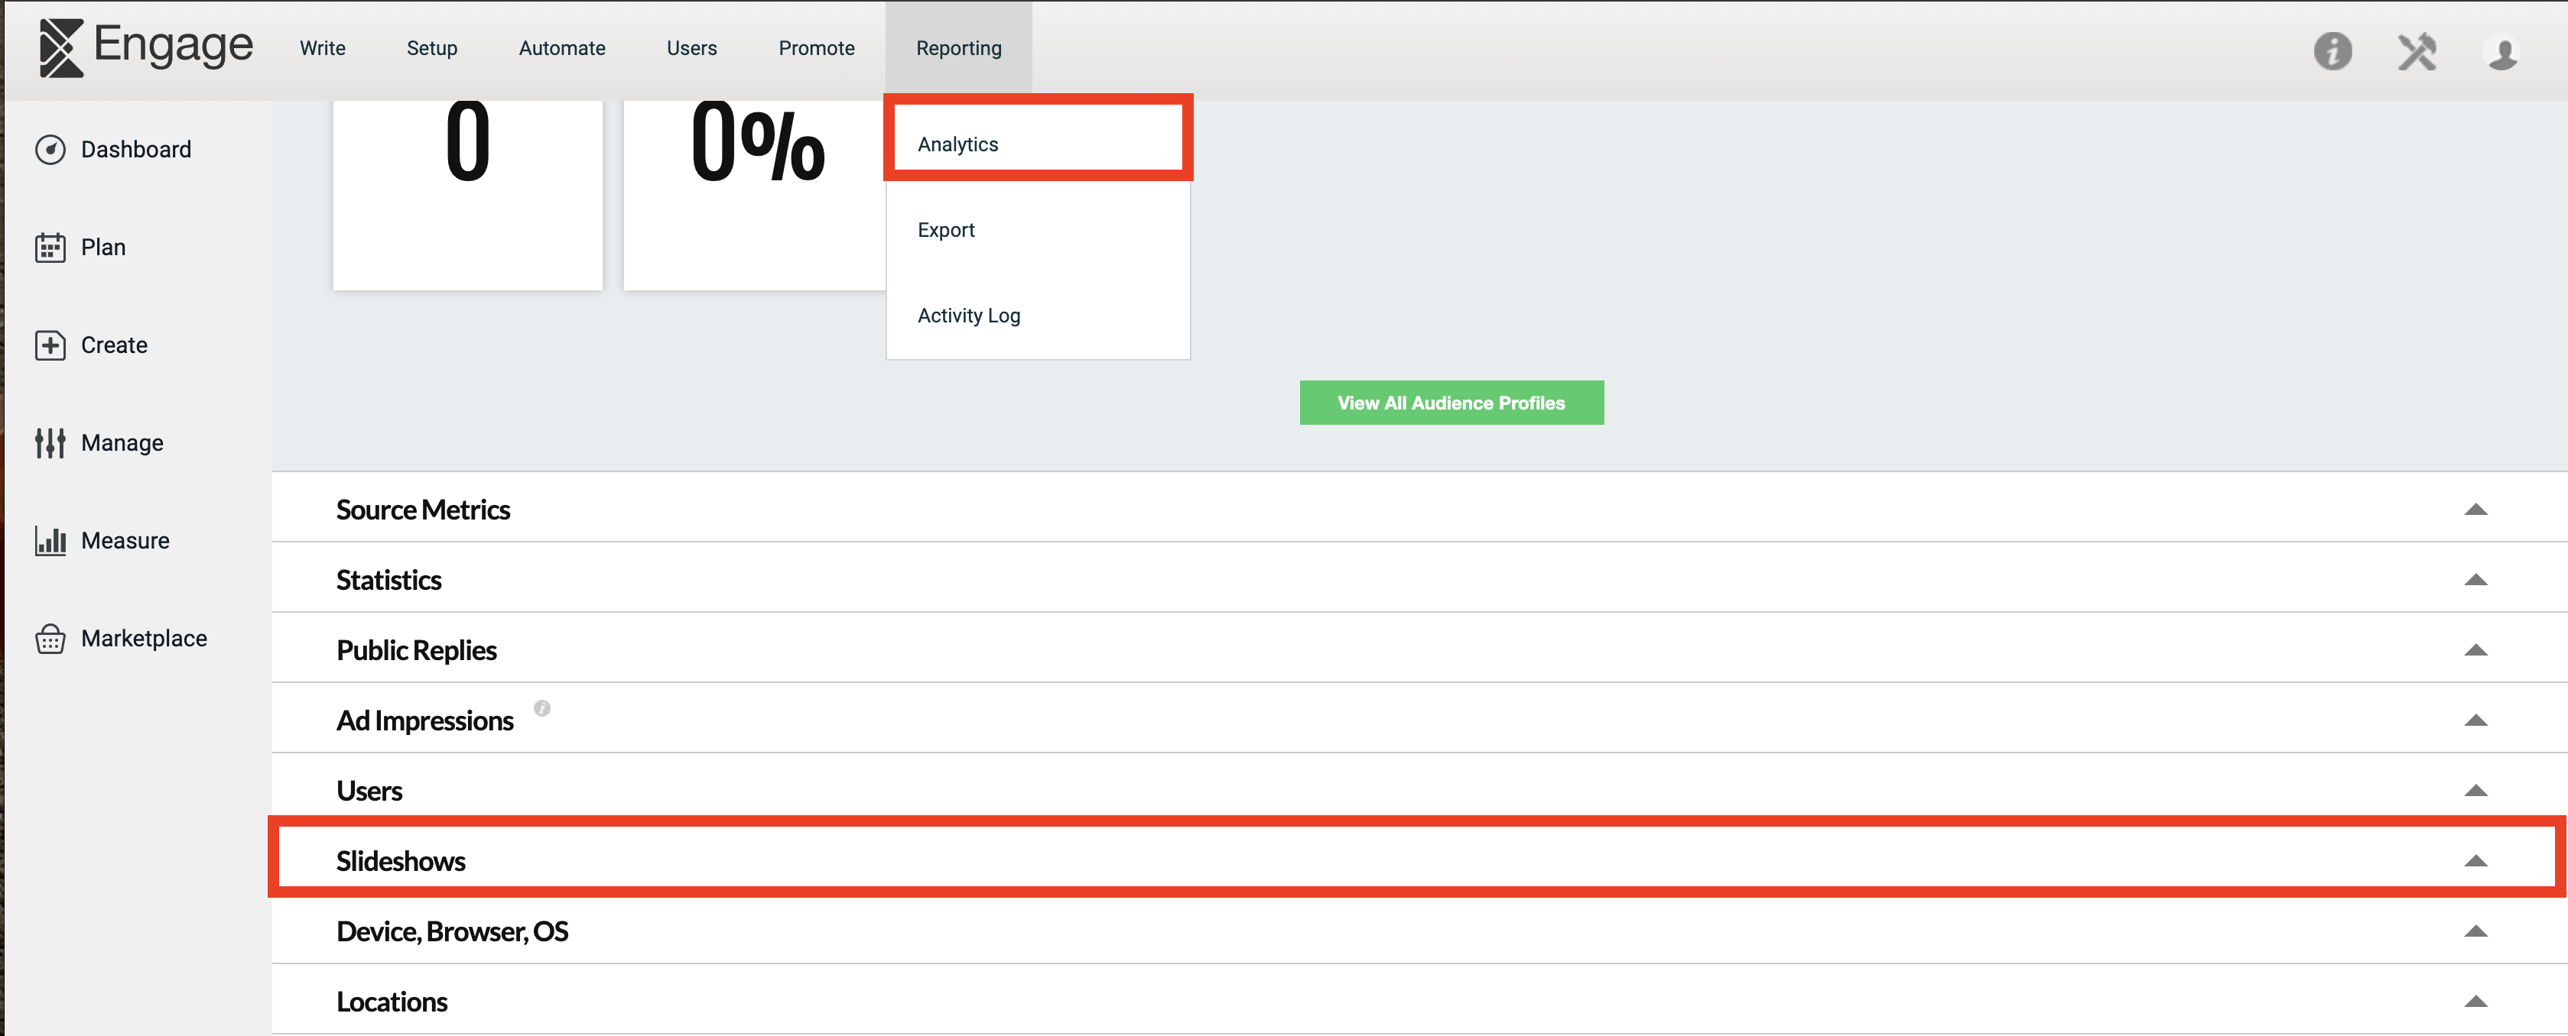This screenshot has width=2568, height=1036.
Task: Click the Users section heading
Action: coord(369,790)
